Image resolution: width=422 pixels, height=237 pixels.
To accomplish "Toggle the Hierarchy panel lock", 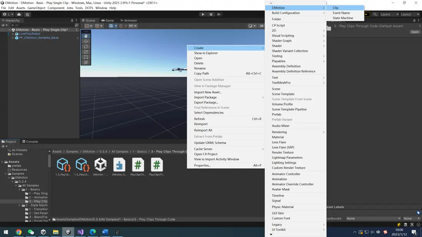I will coord(72,20).
